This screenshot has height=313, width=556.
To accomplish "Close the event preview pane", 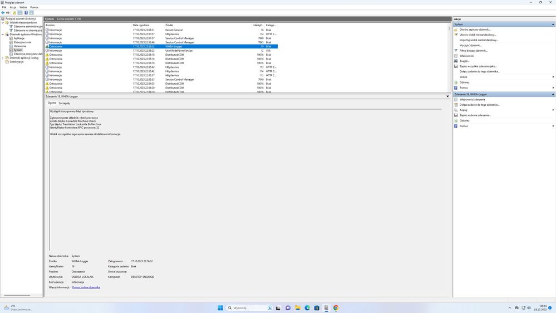I will (x=447, y=96).
